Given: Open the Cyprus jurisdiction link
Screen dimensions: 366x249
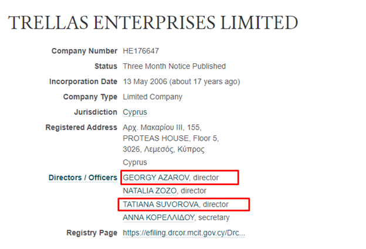Looking at the screenshot, I should pos(135,112).
